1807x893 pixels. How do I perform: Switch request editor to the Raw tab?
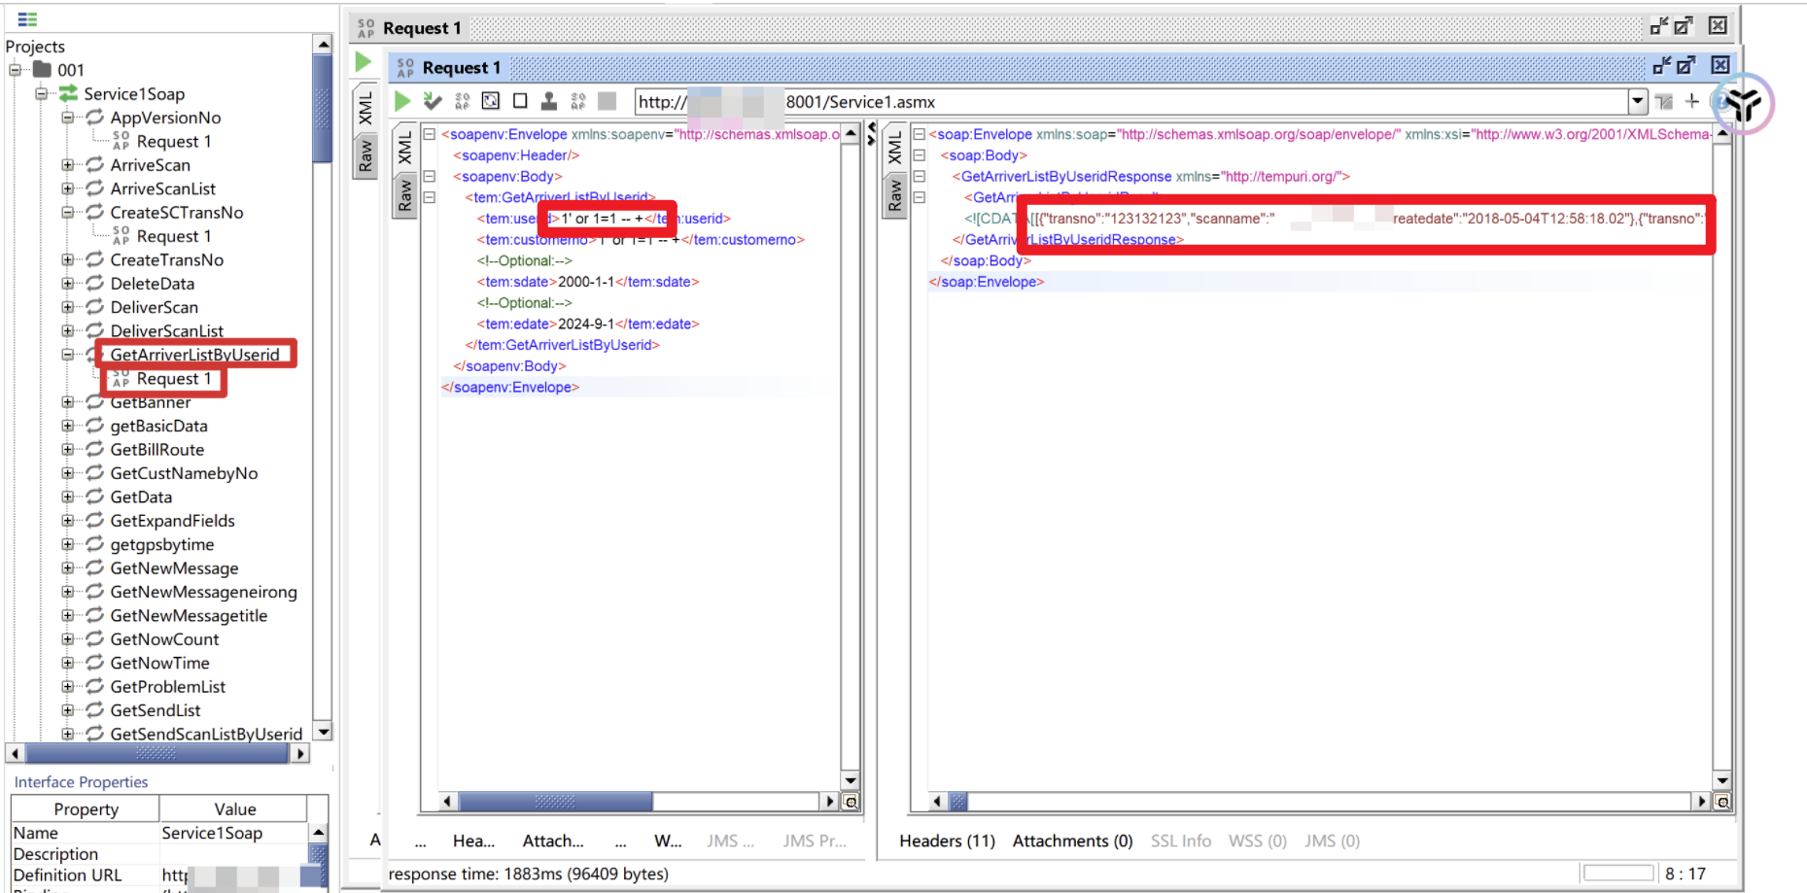(405, 195)
